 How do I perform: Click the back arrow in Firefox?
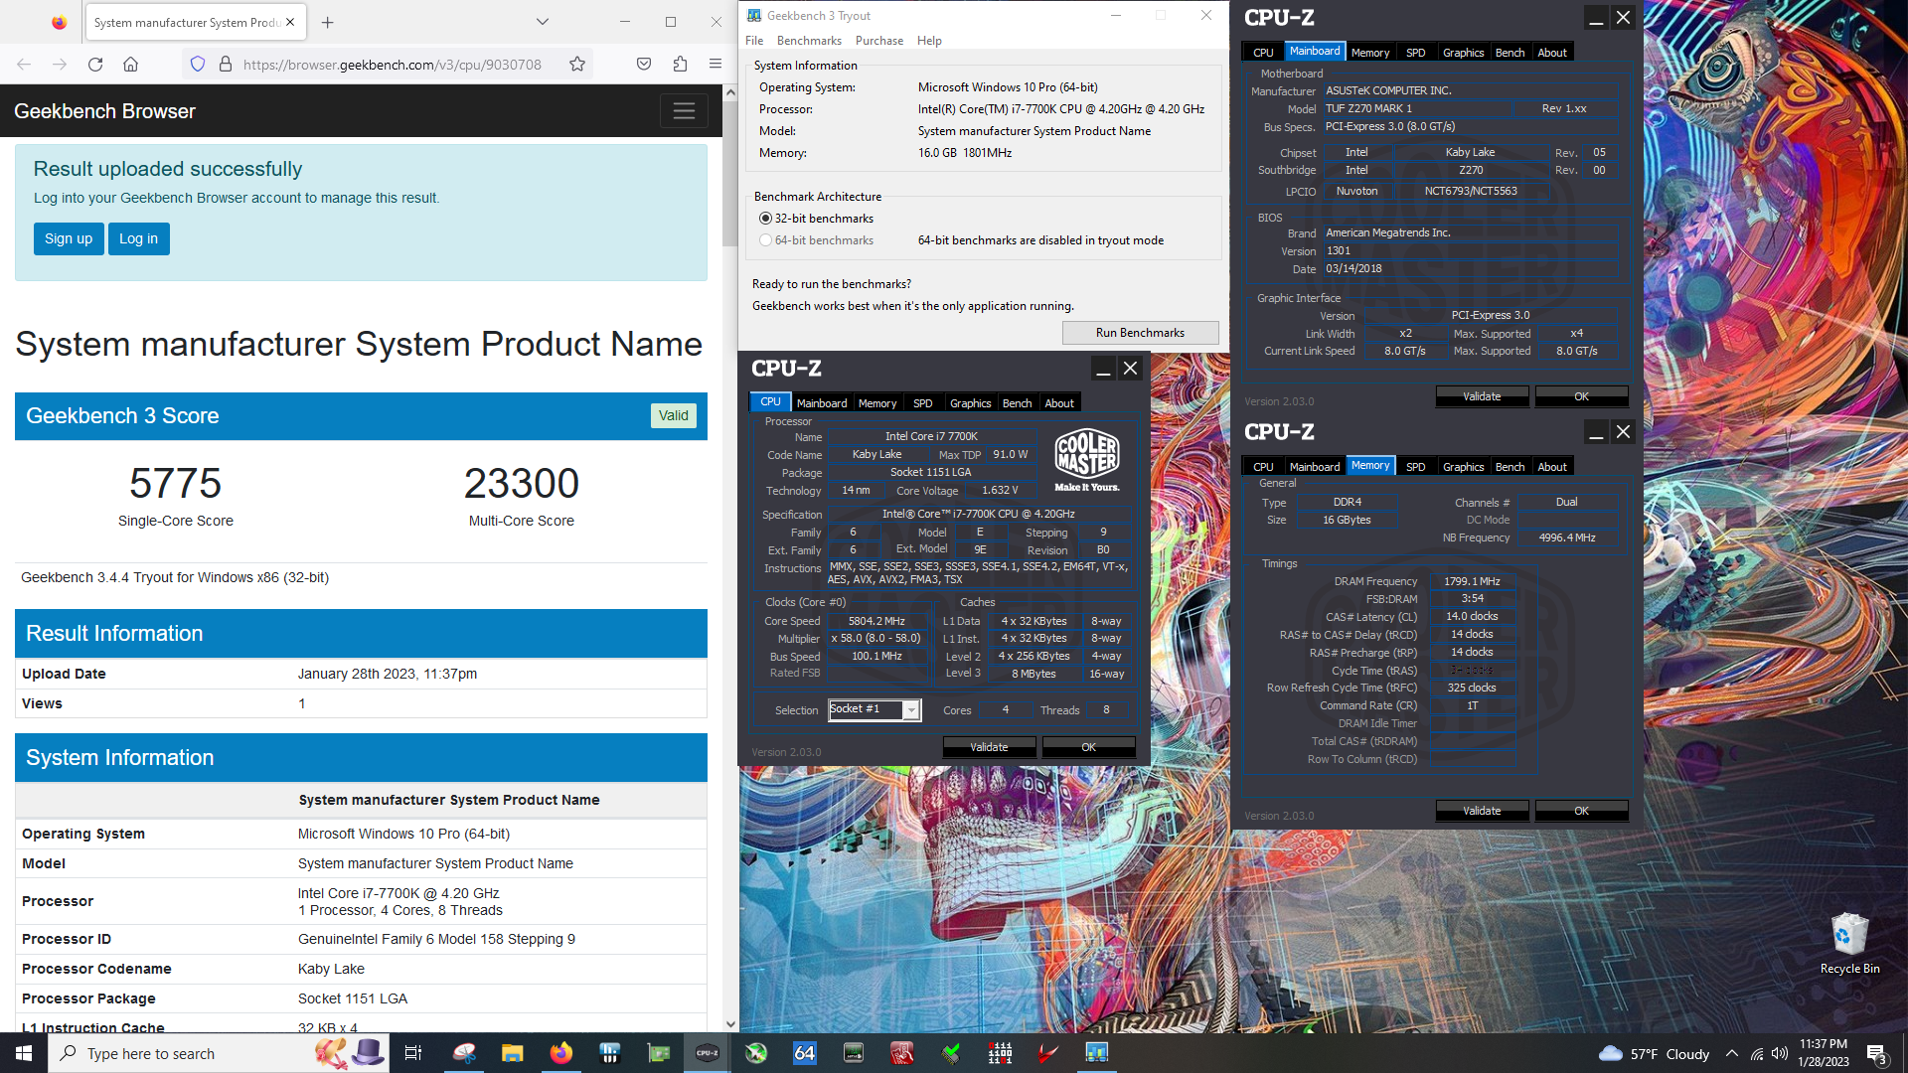coord(24,65)
